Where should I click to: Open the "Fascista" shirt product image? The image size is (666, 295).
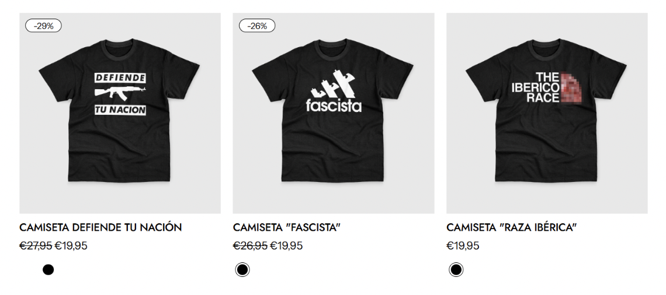334,113
